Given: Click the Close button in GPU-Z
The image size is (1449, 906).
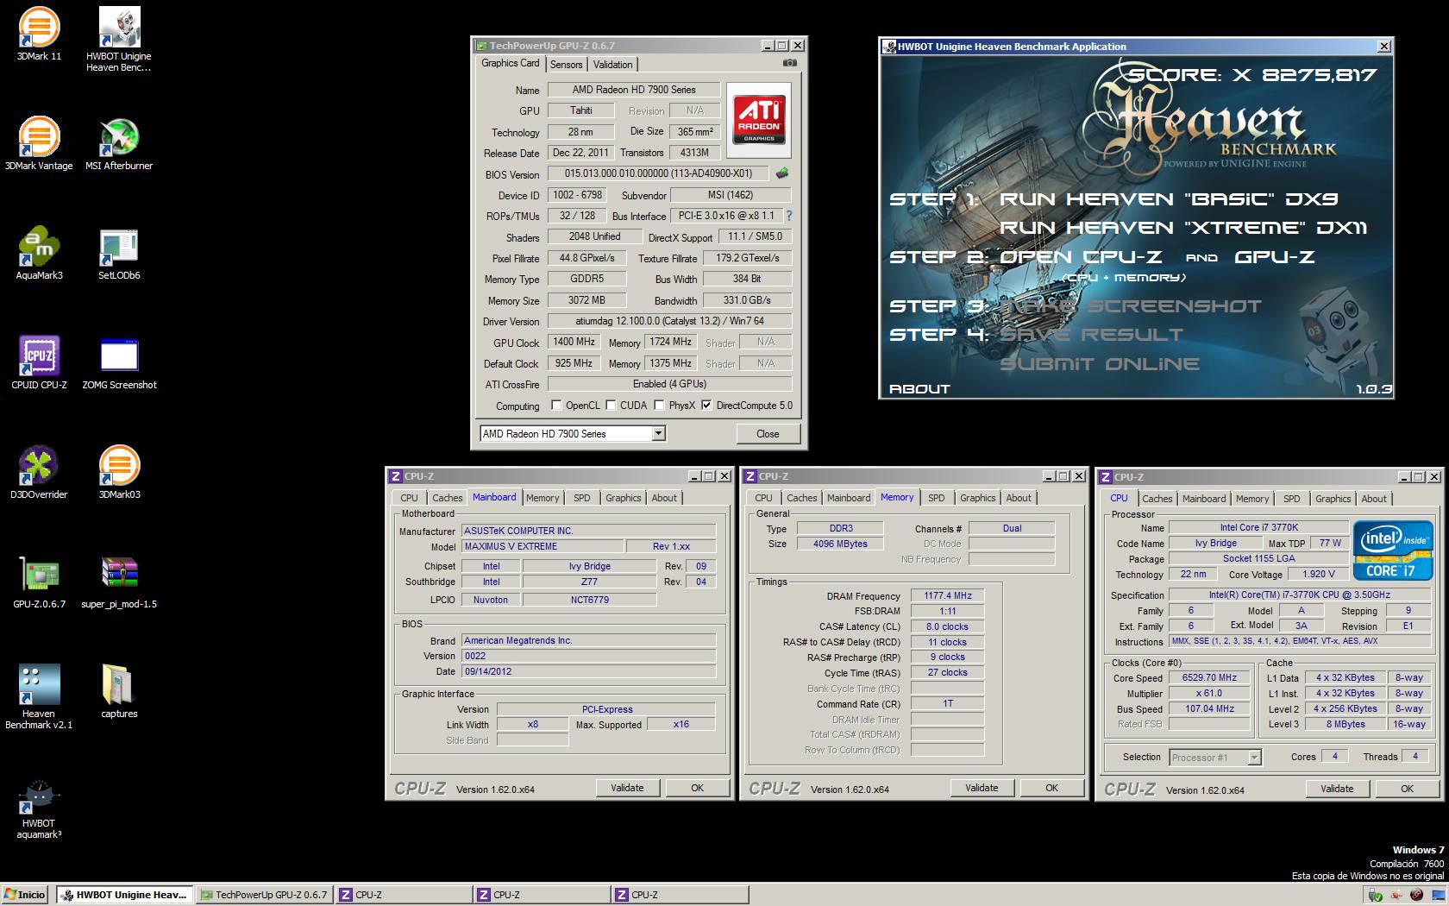Looking at the screenshot, I should click(768, 434).
